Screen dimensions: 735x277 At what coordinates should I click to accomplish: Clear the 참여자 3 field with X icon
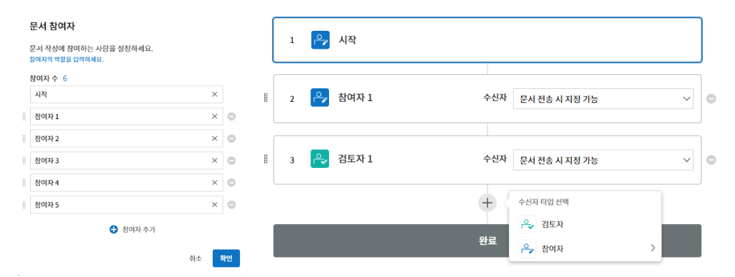click(x=215, y=161)
